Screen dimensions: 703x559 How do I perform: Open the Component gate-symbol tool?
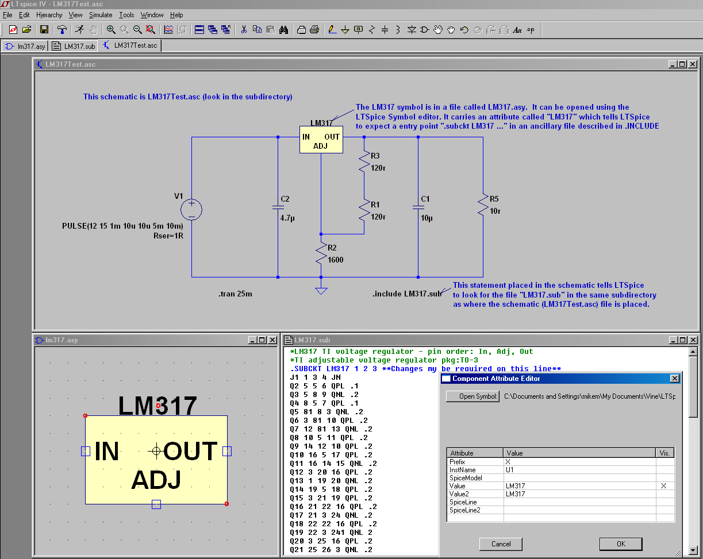tap(425, 30)
